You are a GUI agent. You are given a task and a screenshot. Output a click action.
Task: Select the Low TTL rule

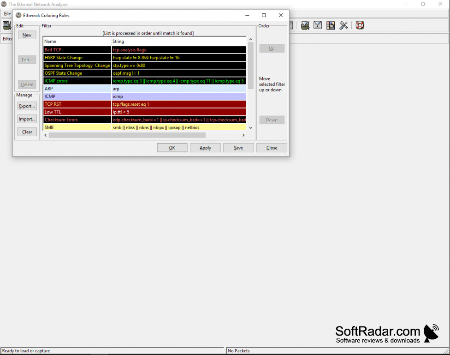click(x=145, y=112)
